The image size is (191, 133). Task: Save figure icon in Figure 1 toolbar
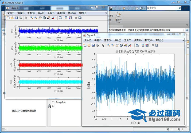tap(16, 18)
